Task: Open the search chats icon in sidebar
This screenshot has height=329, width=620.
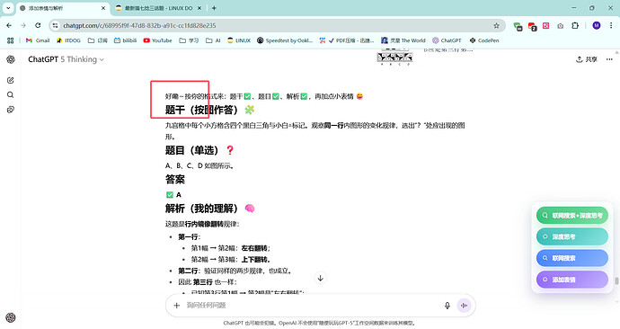Action: (11, 95)
